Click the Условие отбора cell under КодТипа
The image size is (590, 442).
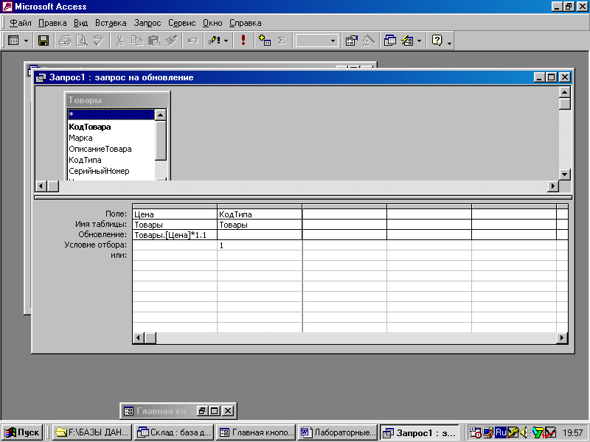click(x=260, y=245)
